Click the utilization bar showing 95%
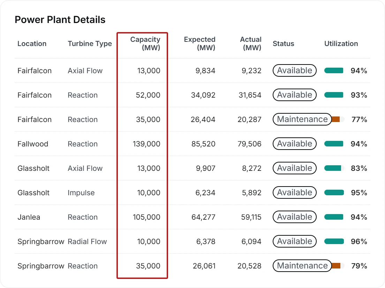This screenshot has height=288, width=385. [334, 193]
